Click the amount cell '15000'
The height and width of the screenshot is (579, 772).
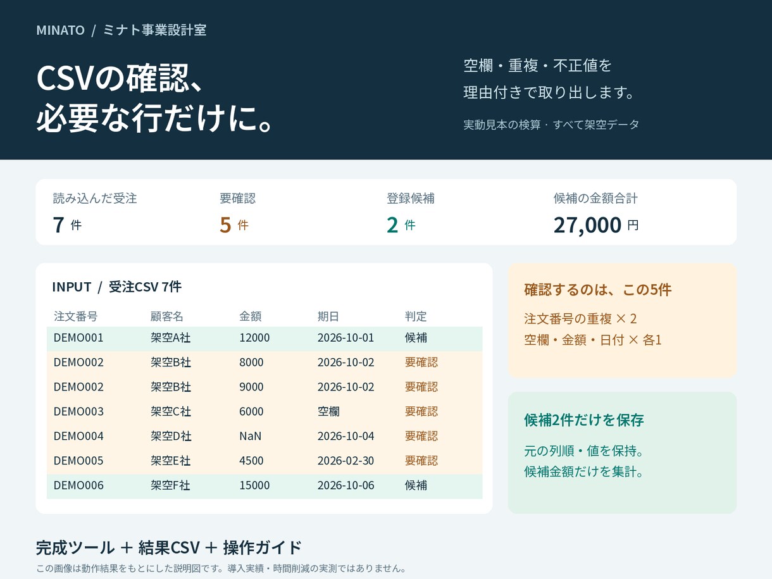(x=254, y=486)
